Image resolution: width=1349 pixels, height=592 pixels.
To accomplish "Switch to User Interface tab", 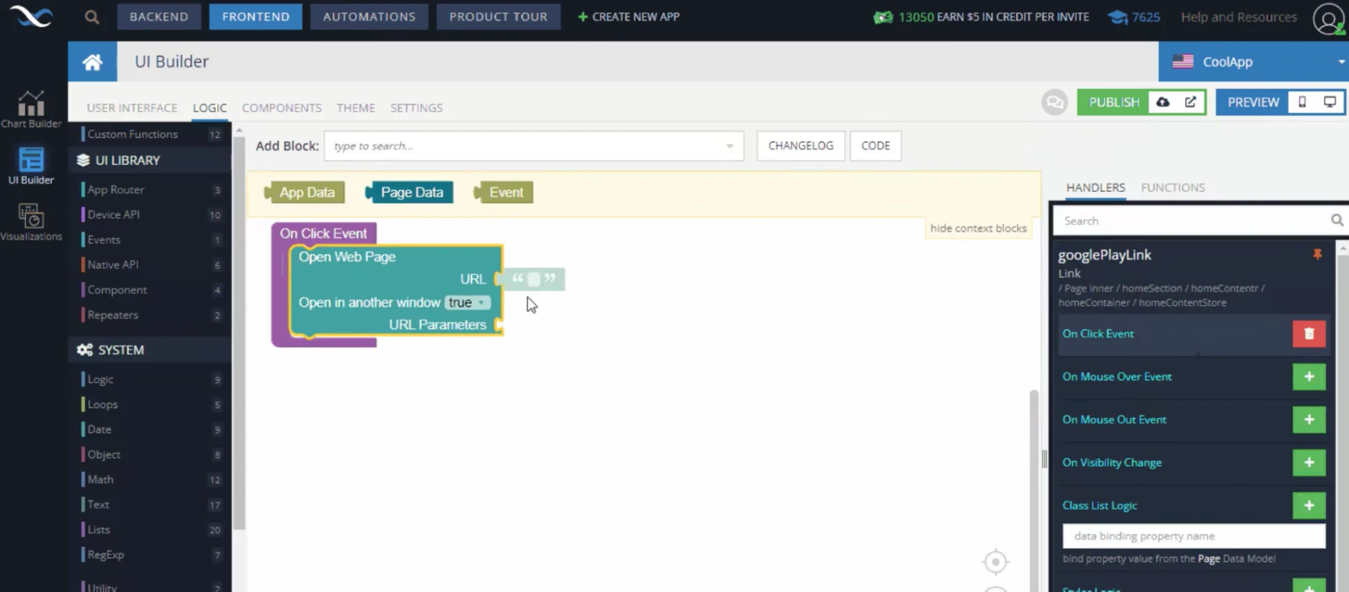I will [132, 108].
